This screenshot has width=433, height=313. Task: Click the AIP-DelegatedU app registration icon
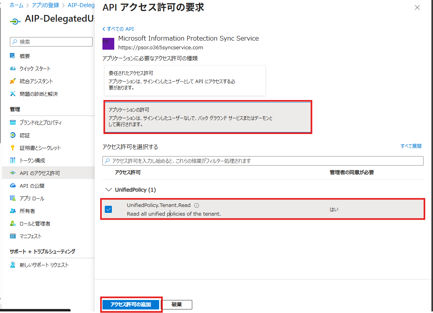click(15, 21)
